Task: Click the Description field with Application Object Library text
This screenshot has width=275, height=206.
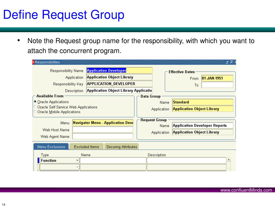Action: [119, 90]
